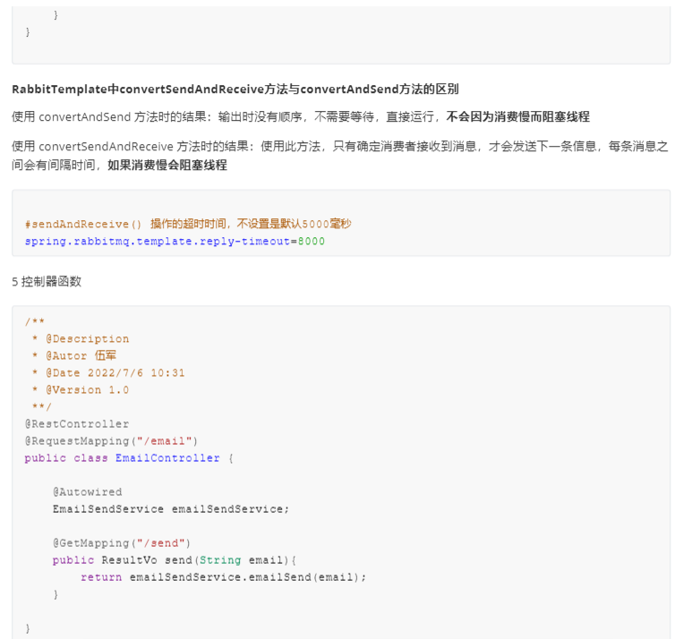Click the bold text 如果消费慢会阻塞线程

point(167,166)
